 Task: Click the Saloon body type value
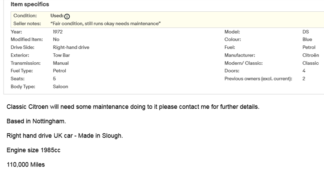[61, 86]
